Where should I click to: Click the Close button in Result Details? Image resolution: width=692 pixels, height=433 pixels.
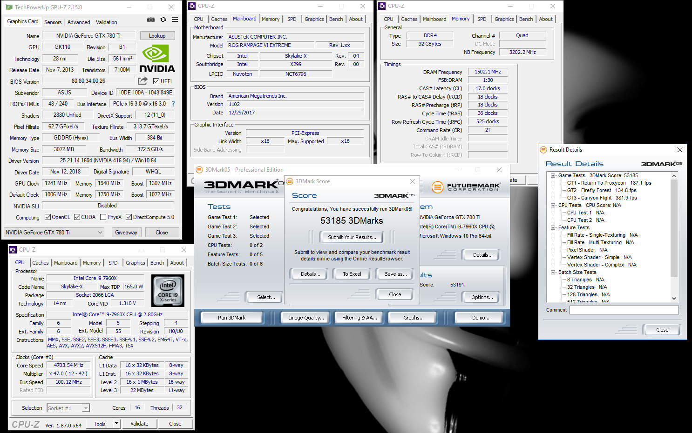(662, 330)
